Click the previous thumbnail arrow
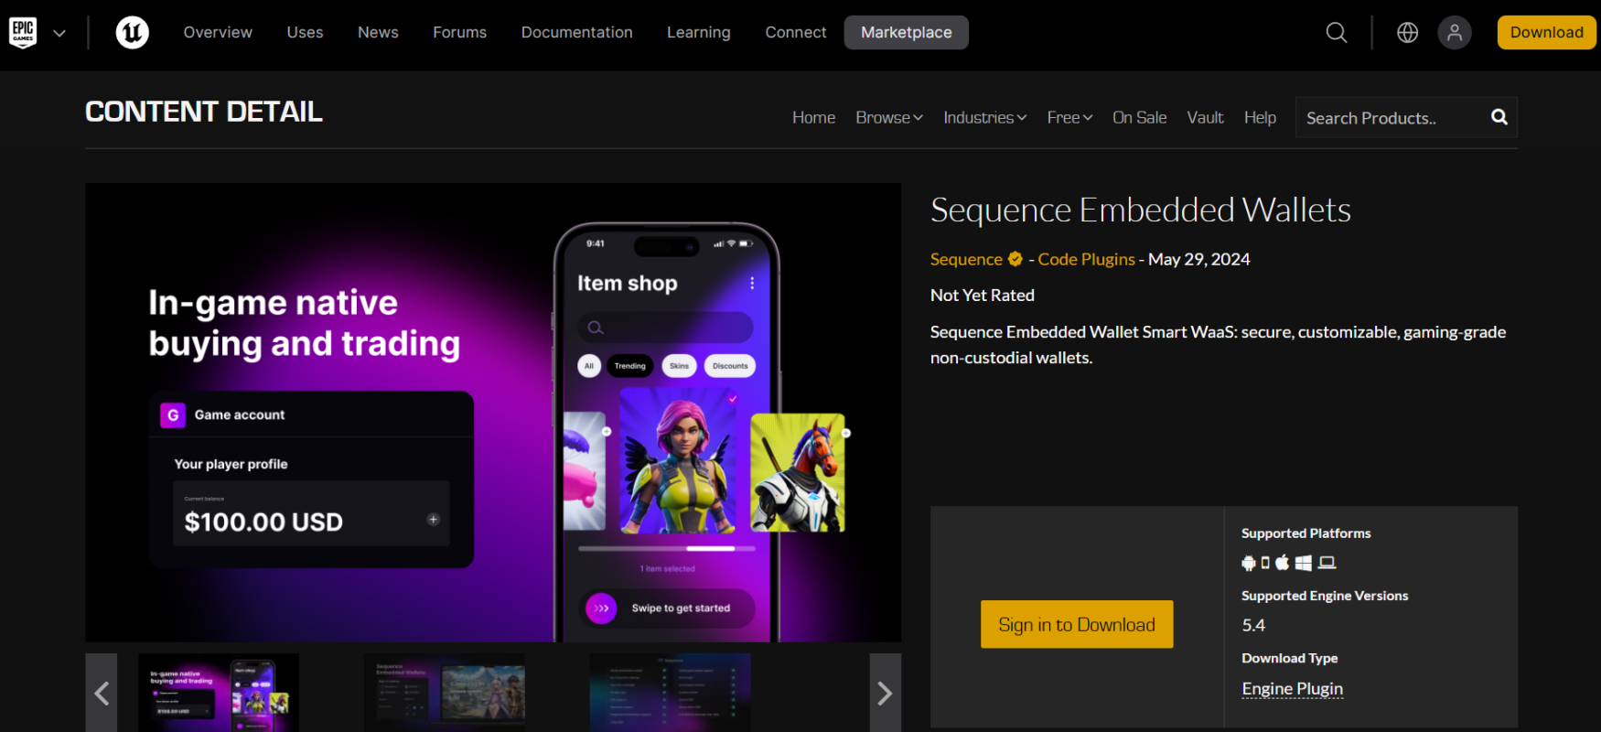Viewport: 1601px width, 732px height. (102, 694)
